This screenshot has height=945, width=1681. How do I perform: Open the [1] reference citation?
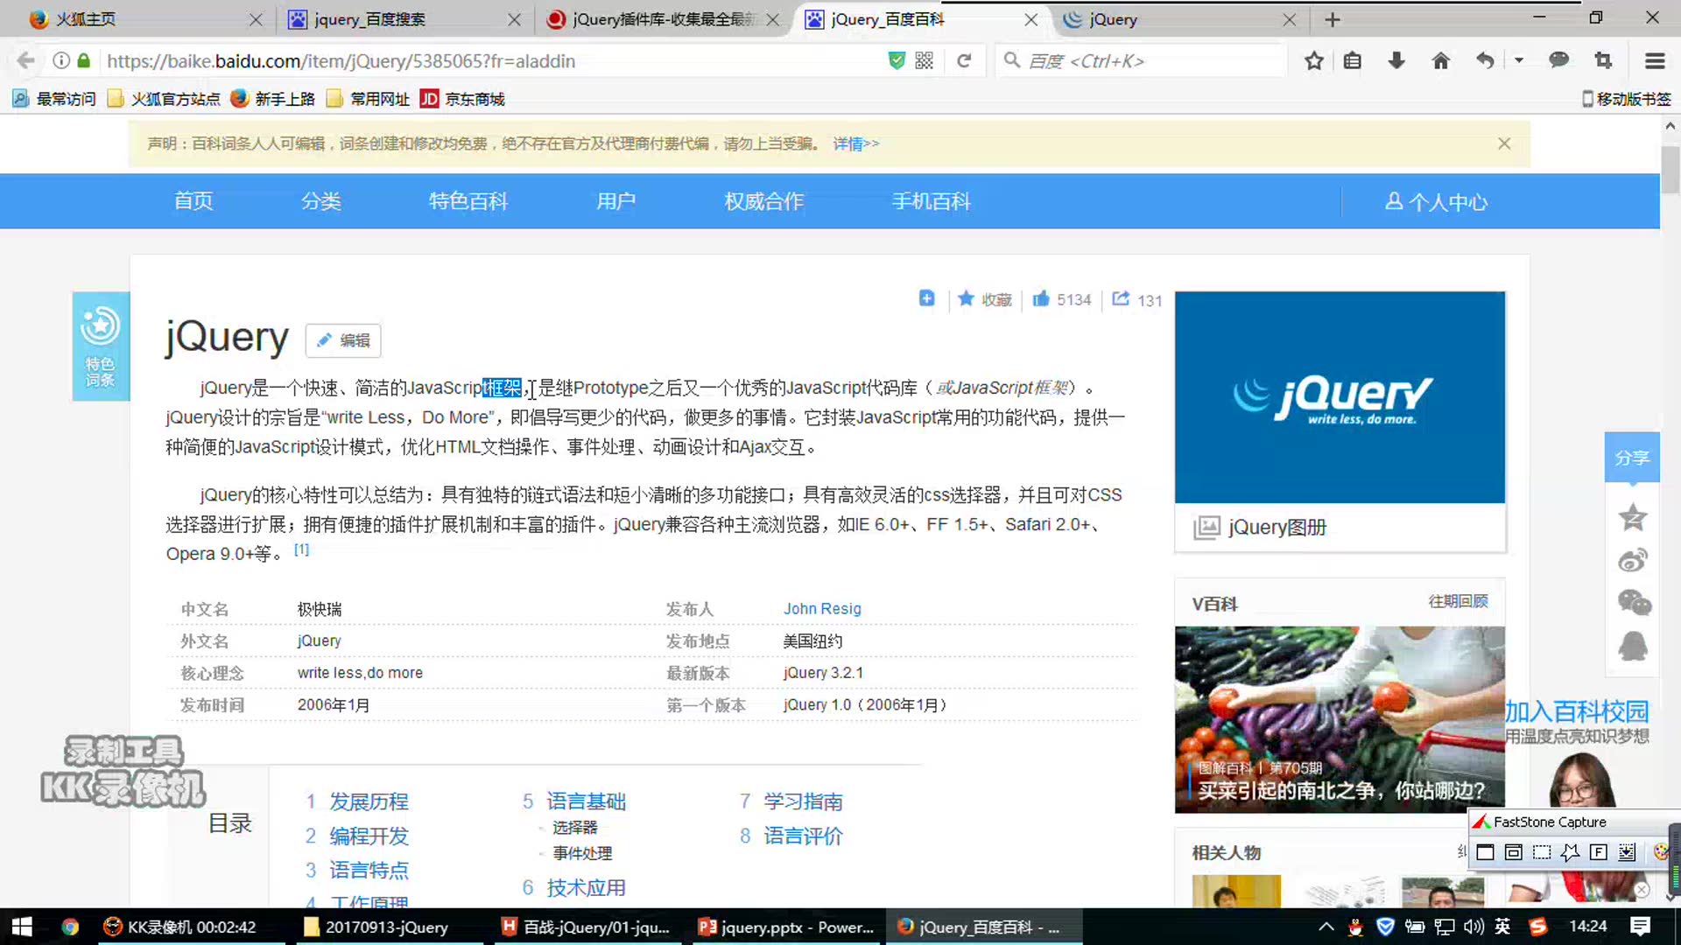pos(301,549)
